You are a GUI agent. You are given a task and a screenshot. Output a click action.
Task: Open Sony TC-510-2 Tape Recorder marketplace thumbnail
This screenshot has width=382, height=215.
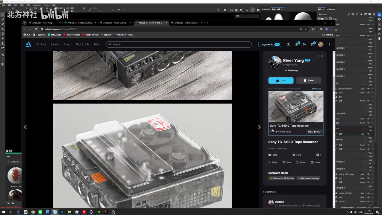click(x=296, y=107)
